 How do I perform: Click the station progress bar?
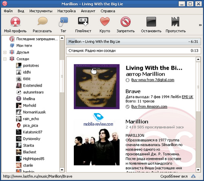pyautogui.click(x=133, y=51)
